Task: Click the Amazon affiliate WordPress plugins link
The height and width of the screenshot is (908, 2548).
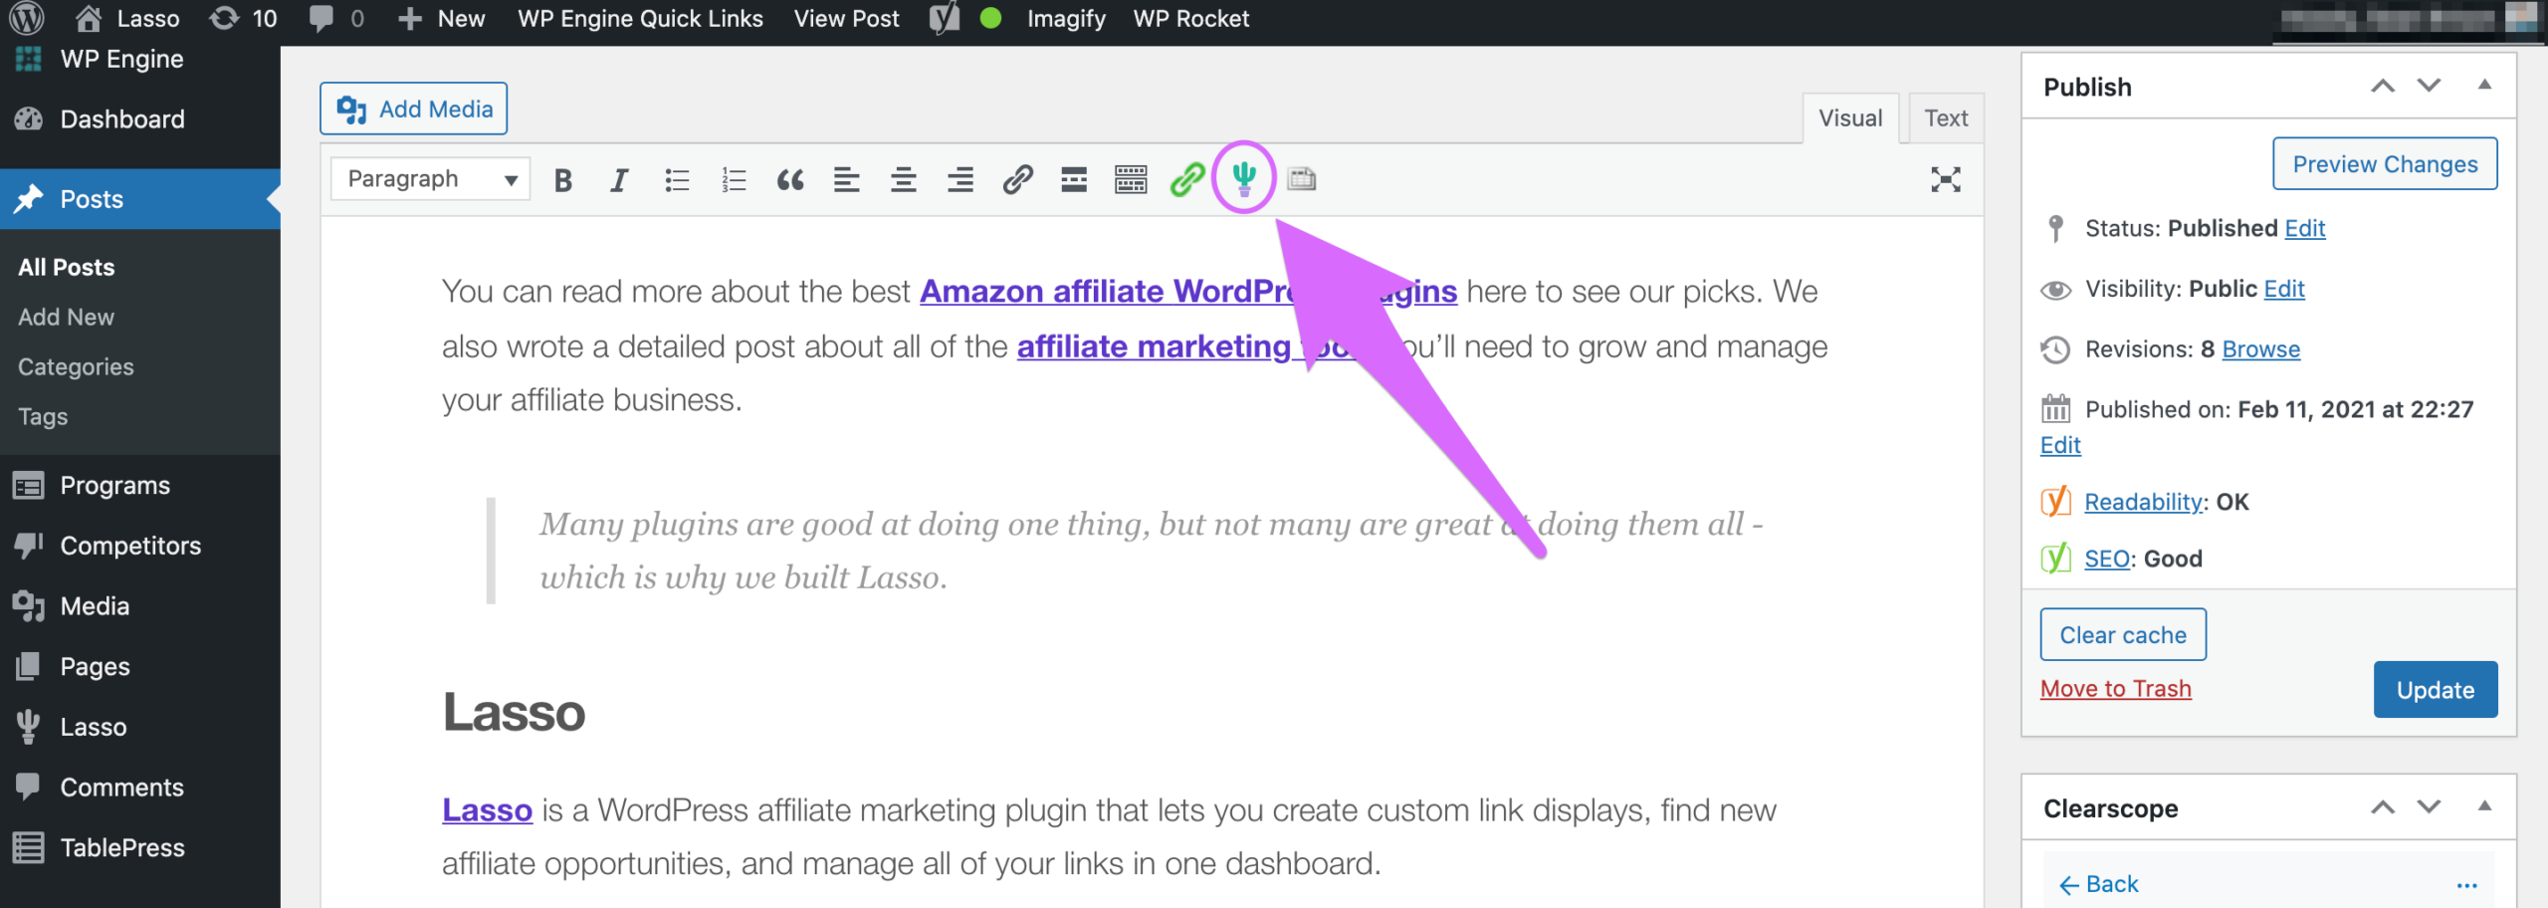Action: (x=1188, y=292)
